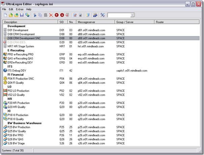Sort by the SID column header

pos(63,22)
